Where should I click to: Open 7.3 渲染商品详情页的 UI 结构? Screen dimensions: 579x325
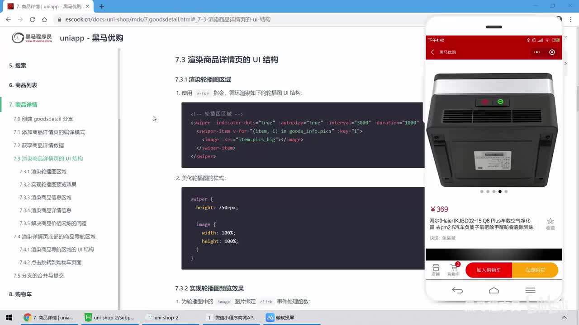[48, 158]
